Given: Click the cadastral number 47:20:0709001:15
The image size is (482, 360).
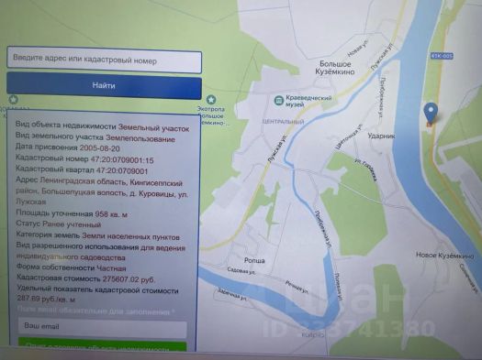Looking at the screenshot, I should (x=122, y=159).
